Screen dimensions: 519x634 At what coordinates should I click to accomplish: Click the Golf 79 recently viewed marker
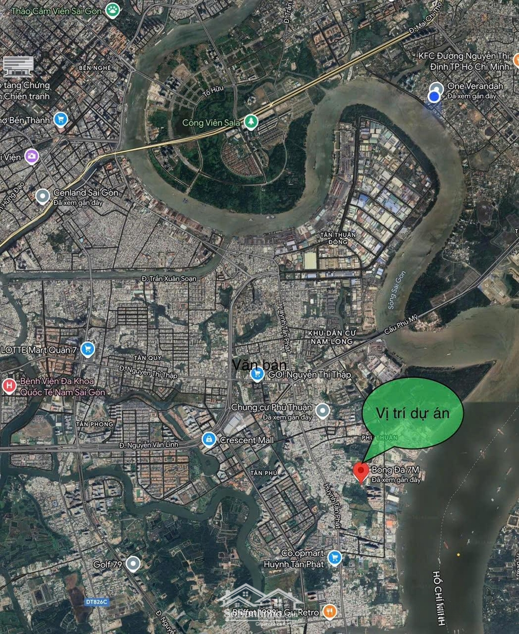133,564
